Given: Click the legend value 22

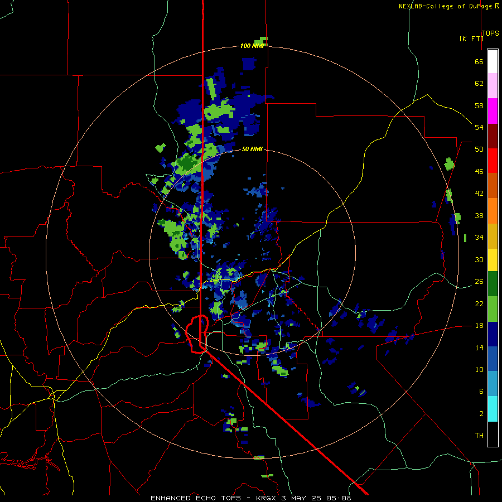Looking at the screenshot, I should click(479, 303).
